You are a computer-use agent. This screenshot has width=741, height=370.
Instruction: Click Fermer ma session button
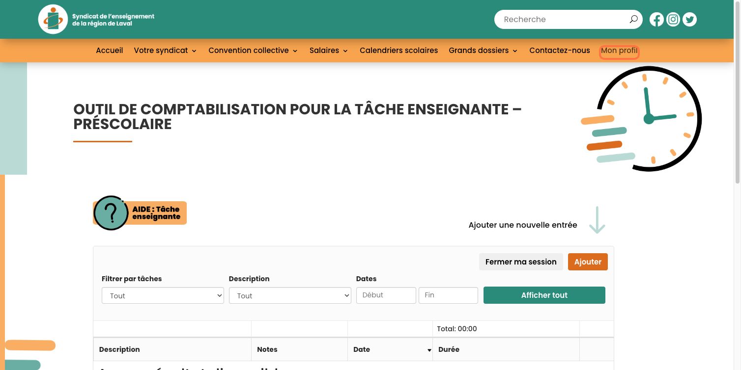tap(520, 262)
